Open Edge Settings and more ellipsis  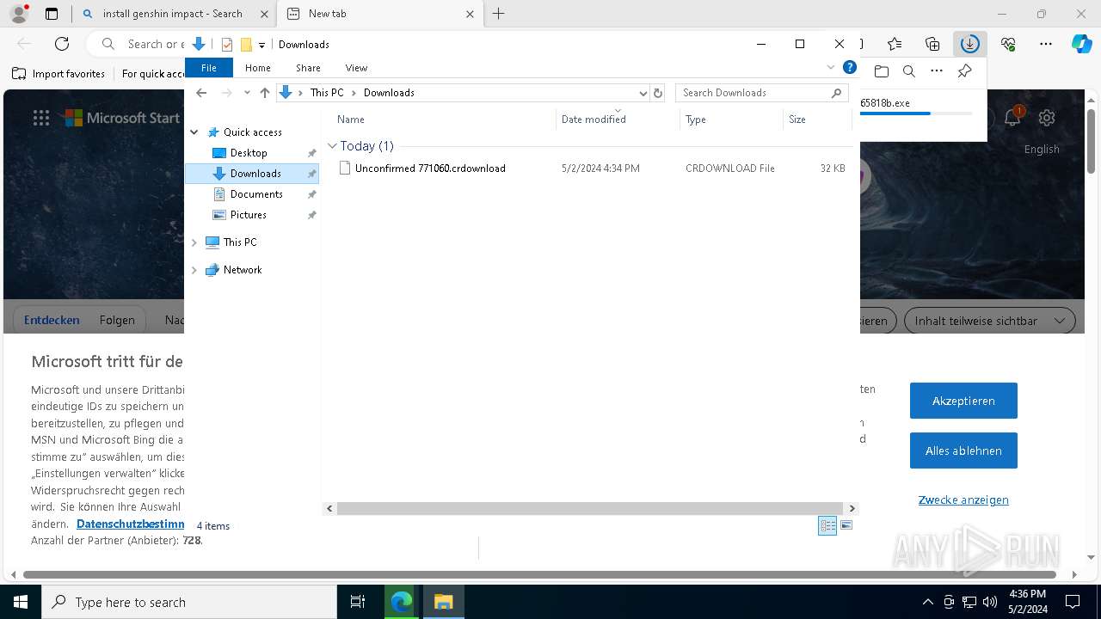click(x=1046, y=44)
